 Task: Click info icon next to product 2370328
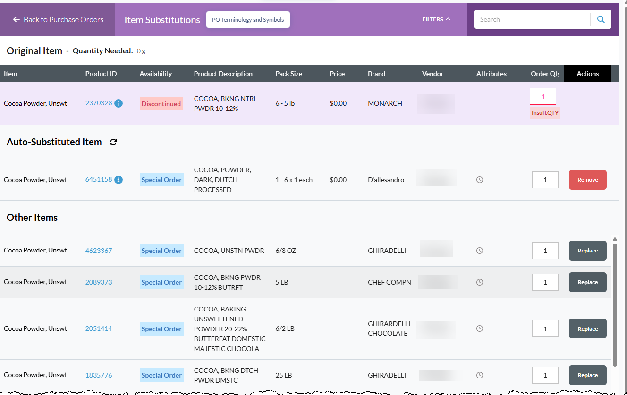pos(119,103)
